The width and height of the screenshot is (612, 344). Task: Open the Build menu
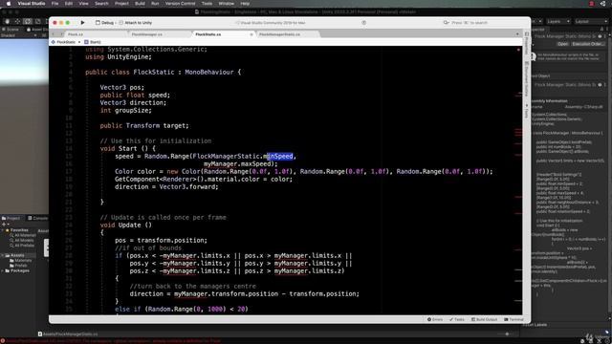140,4
